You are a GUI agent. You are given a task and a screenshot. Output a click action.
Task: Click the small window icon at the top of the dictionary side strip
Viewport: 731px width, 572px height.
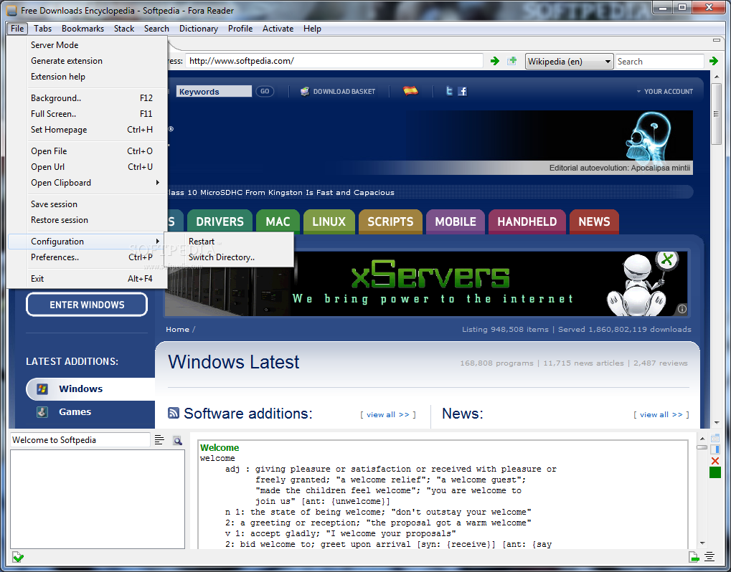(x=715, y=438)
